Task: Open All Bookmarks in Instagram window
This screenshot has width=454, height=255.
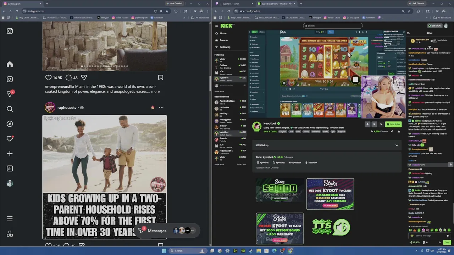Action: pyautogui.click(x=200, y=18)
